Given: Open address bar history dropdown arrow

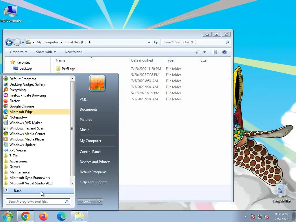Looking at the screenshot, I should click(x=149, y=42).
